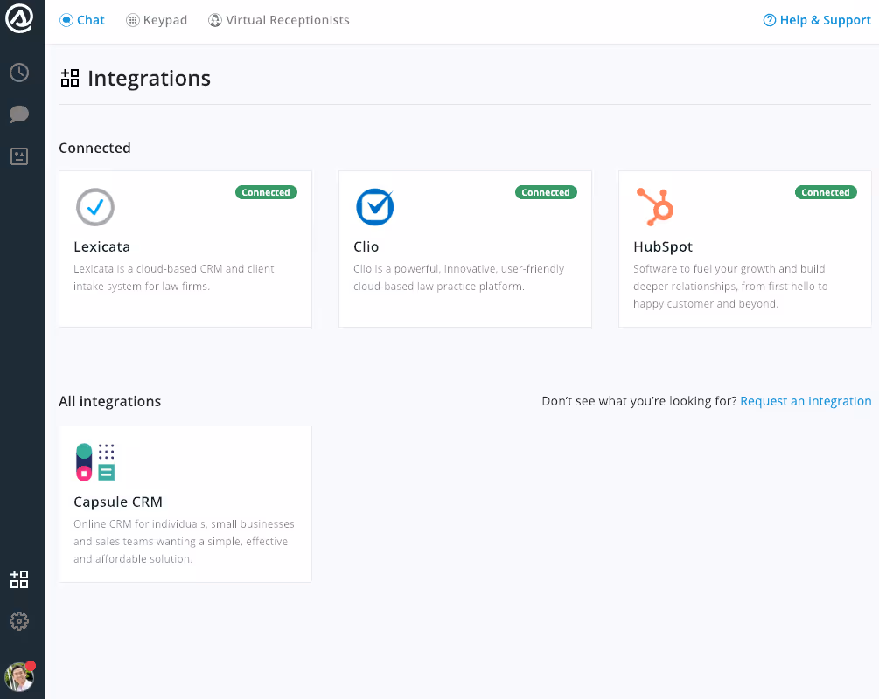The height and width of the screenshot is (699, 879).
Task: Click the red notification dot on avatar
Action: 31,666
